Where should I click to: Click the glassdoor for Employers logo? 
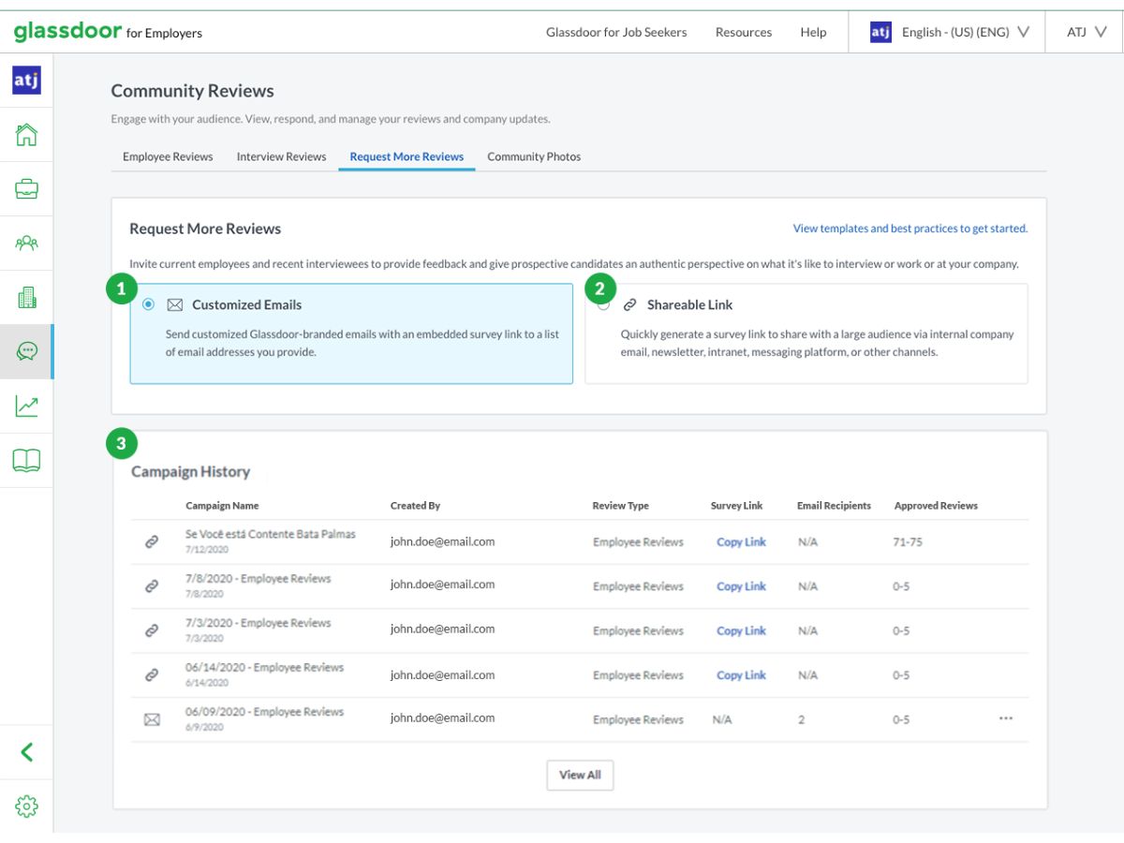coord(108,32)
